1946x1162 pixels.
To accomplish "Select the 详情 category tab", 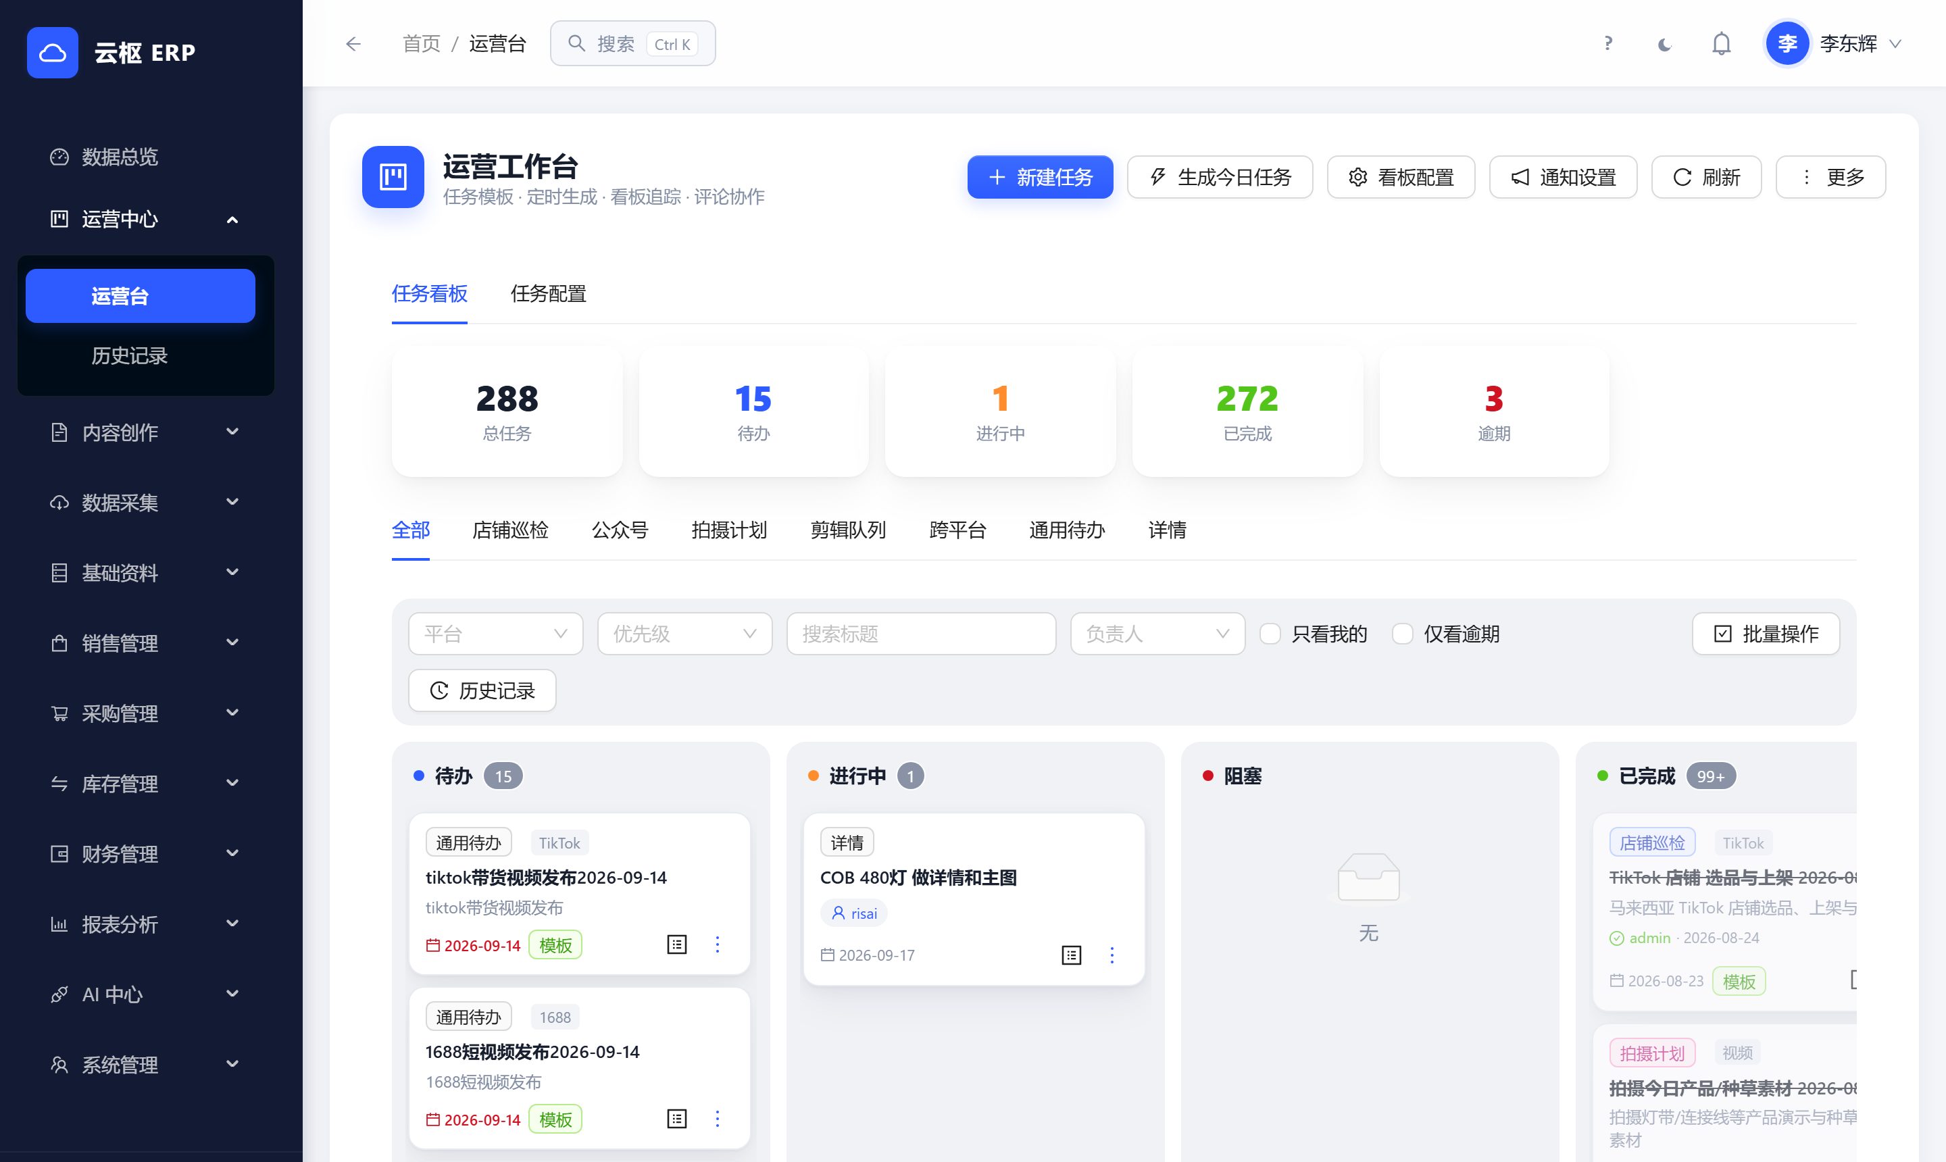I will pyautogui.click(x=1167, y=530).
